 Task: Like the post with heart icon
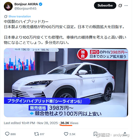(66, 134)
